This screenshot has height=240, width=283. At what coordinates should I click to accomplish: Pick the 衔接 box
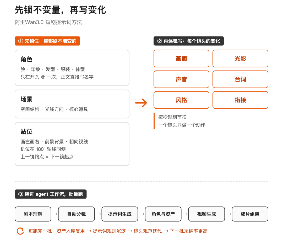tap(240, 100)
